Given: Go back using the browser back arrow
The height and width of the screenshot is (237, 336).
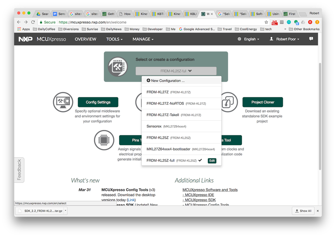Looking at the screenshot, I should (x=19, y=22).
